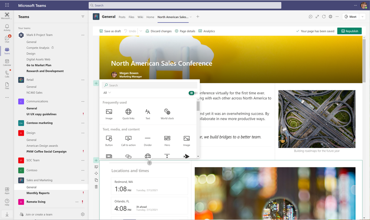The image size is (370, 220).
Task: Click the go to website globe icon
Action: [330, 17]
